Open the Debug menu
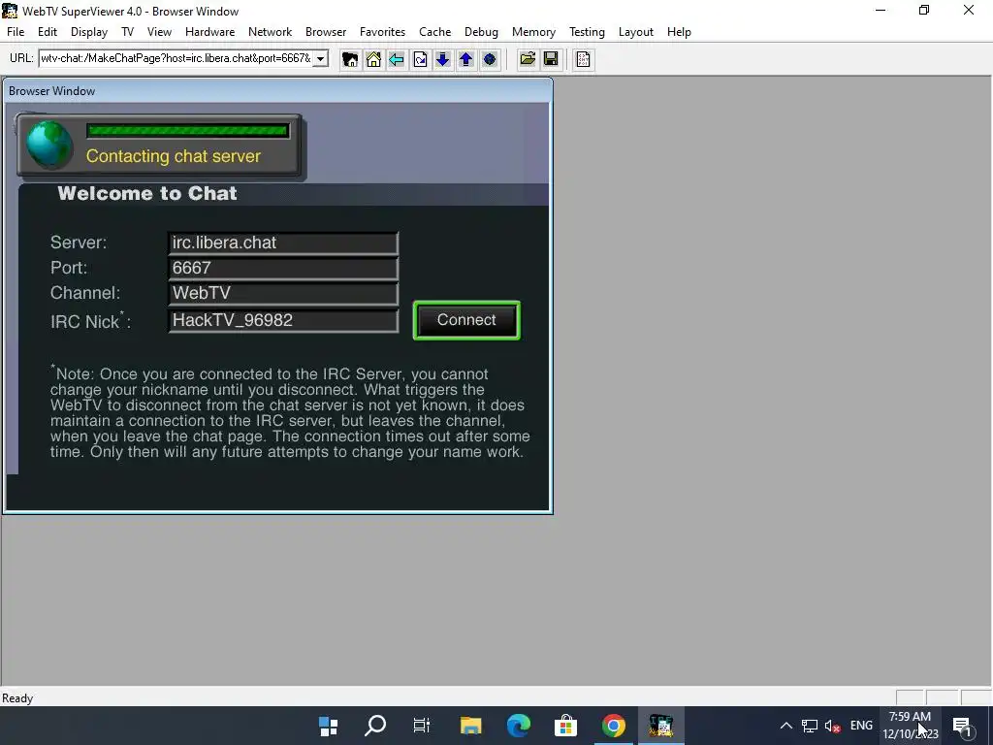Screen dimensions: 993x745 [x=481, y=32]
